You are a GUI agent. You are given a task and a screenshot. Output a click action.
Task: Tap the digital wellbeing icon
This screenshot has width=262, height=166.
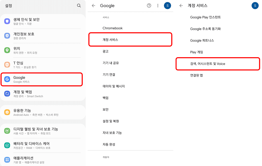[x=7, y=131]
